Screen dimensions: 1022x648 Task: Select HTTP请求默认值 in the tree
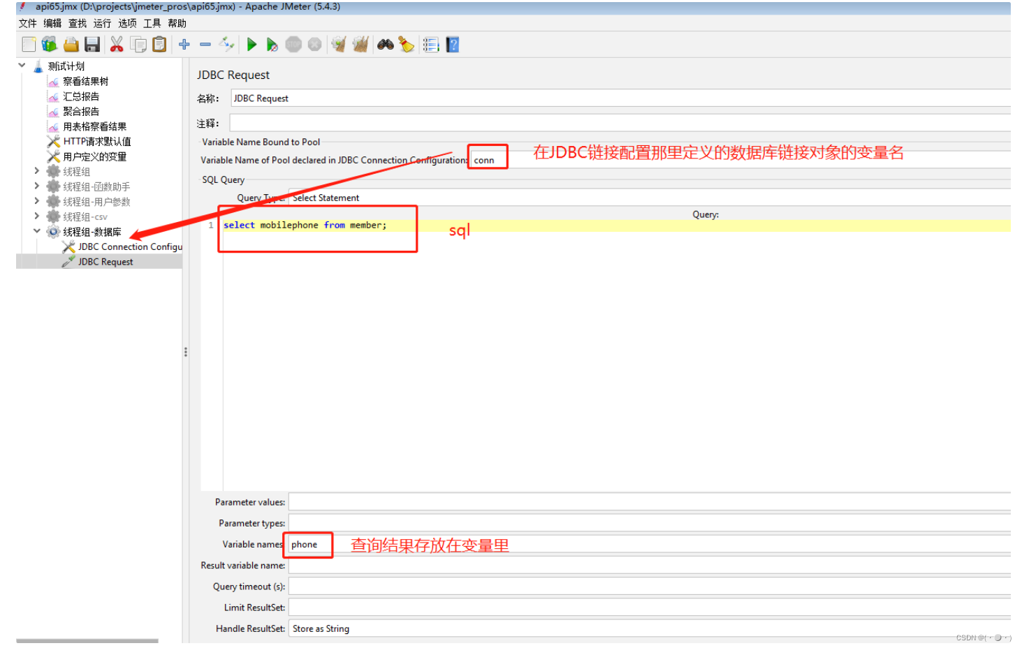pos(97,142)
